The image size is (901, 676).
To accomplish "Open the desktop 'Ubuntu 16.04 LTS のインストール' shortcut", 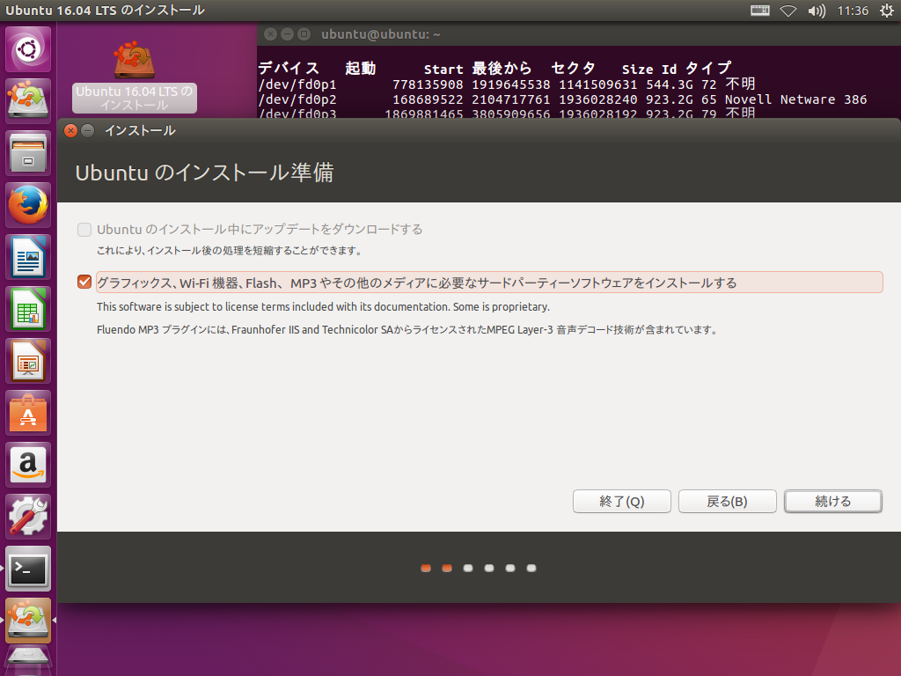I will click(134, 77).
